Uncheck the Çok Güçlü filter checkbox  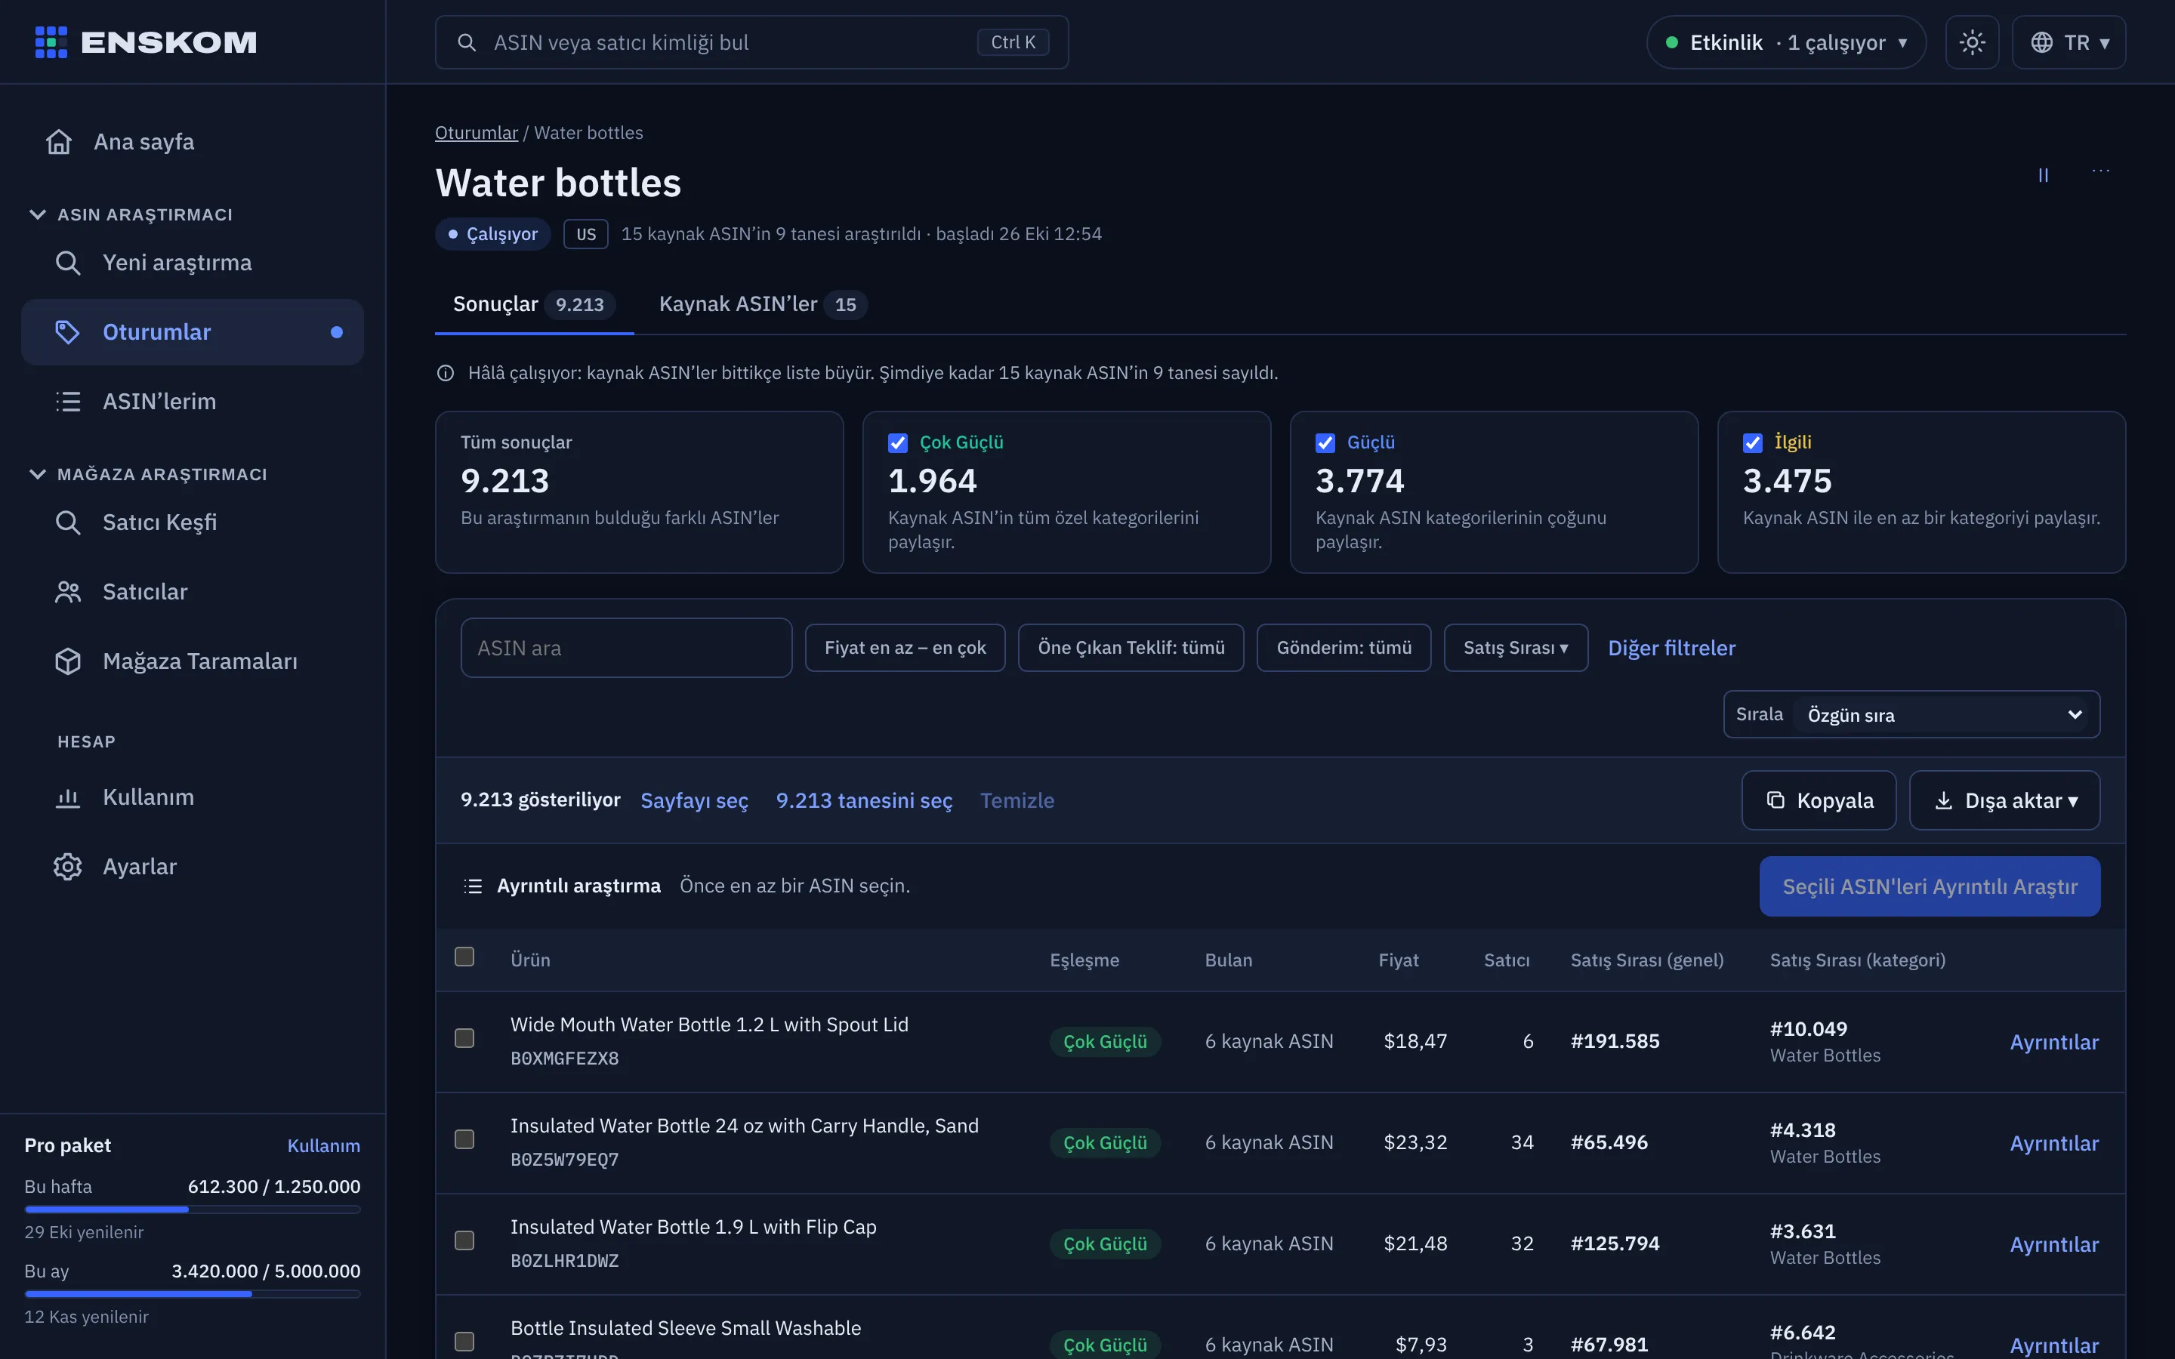pos(897,443)
